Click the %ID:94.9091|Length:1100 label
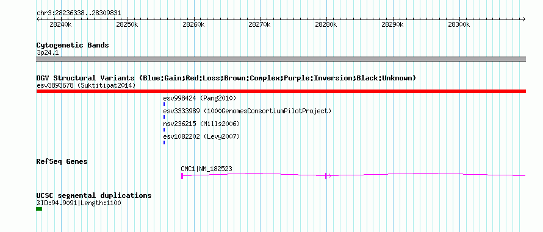The width and height of the screenshot is (543, 232). click(x=79, y=203)
